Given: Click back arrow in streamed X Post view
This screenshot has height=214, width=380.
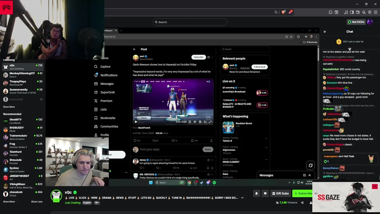Looking at the screenshot, I should (x=134, y=49).
